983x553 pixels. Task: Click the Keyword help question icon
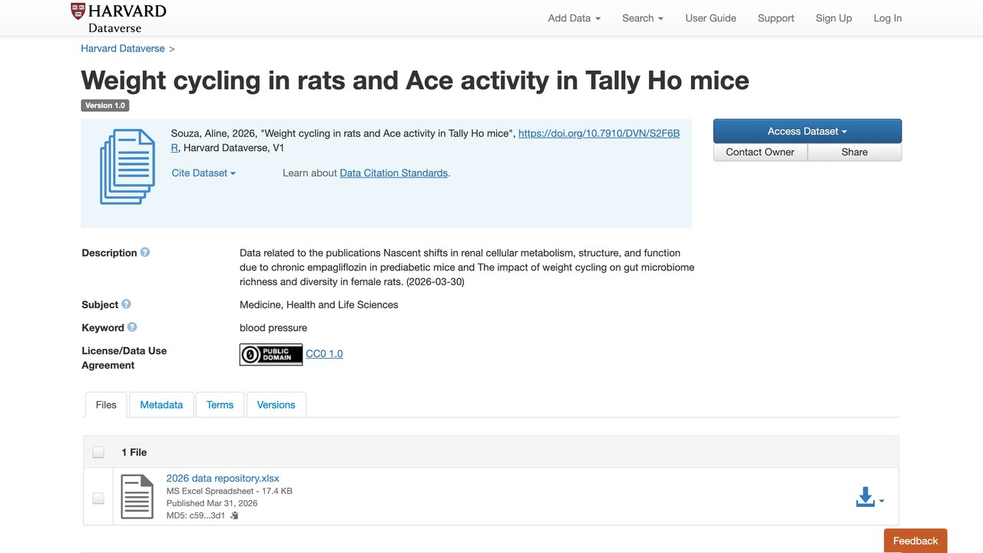[132, 327]
